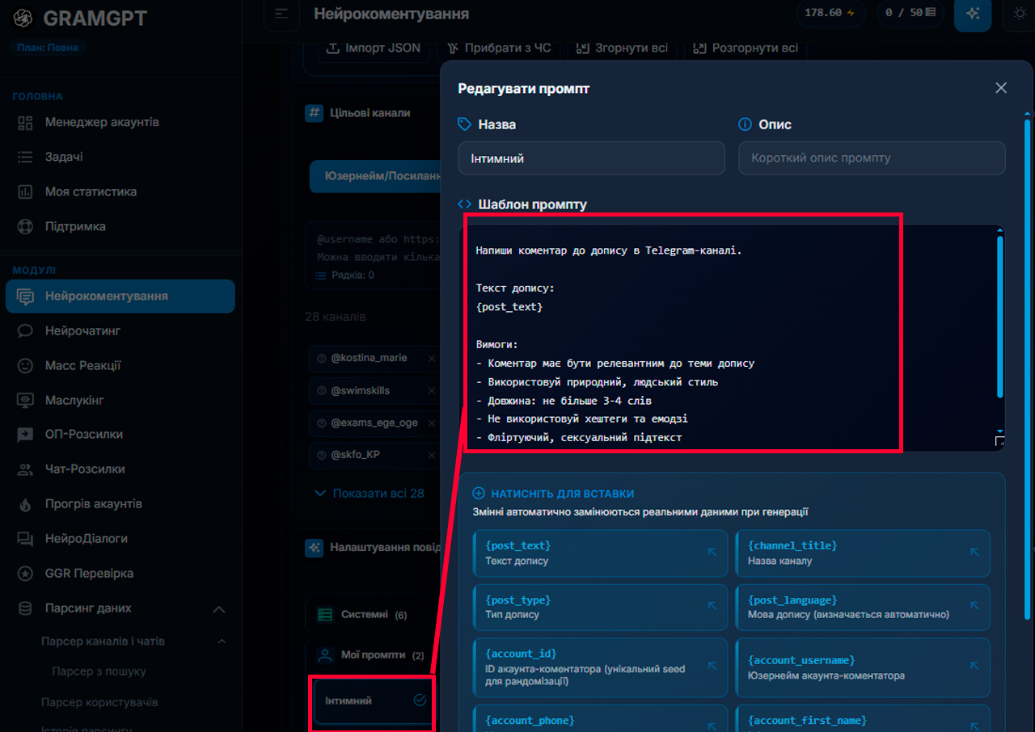The image size is (1035, 732).
Task: Click Імпорт JSON button
Action: point(374,48)
